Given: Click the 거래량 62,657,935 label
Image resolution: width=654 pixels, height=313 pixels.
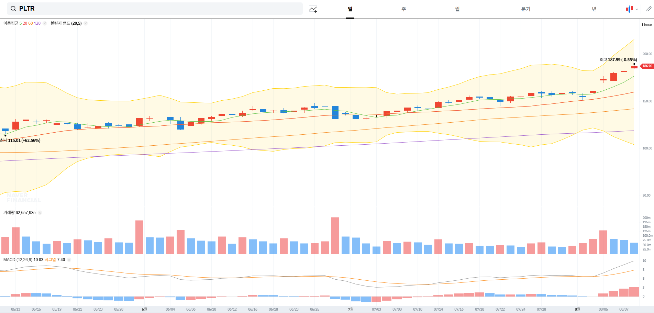Looking at the screenshot, I should (20, 213).
